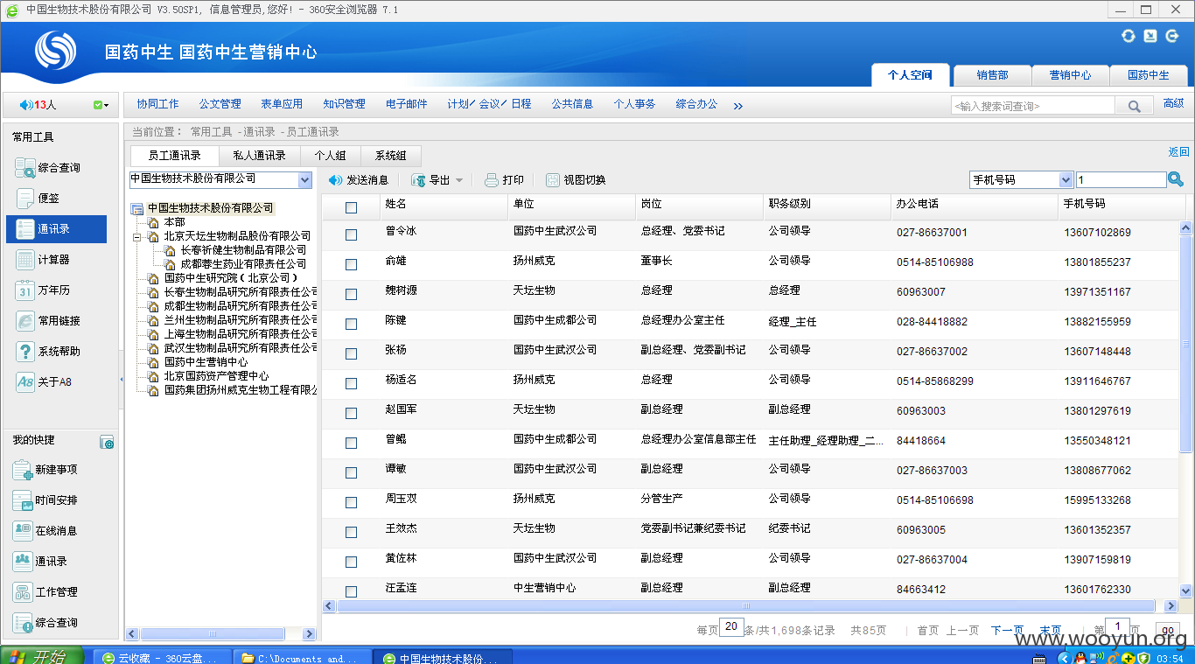
Task: Click the magnifier to search phone number
Action: tap(1176, 179)
